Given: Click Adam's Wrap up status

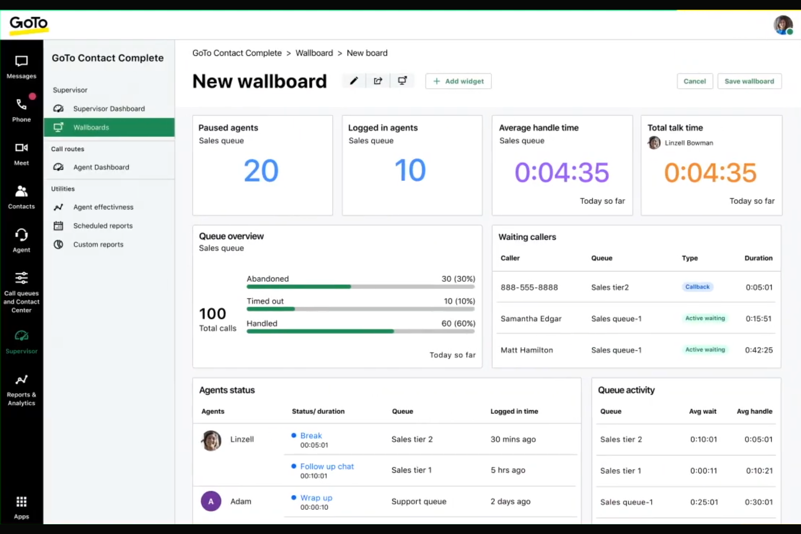Looking at the screenshot, I should [316, 498].
